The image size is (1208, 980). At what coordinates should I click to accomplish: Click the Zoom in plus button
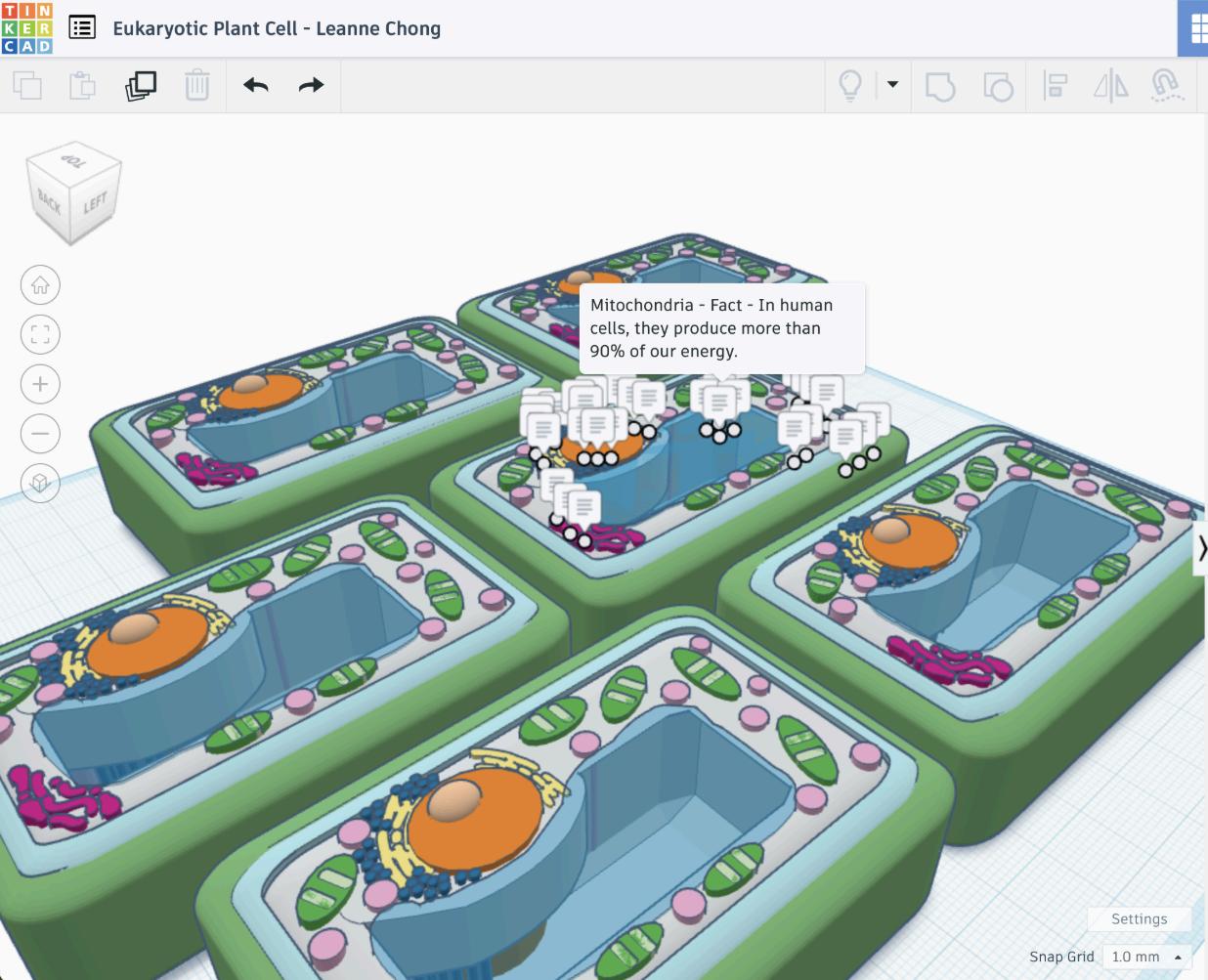point(40,384)
